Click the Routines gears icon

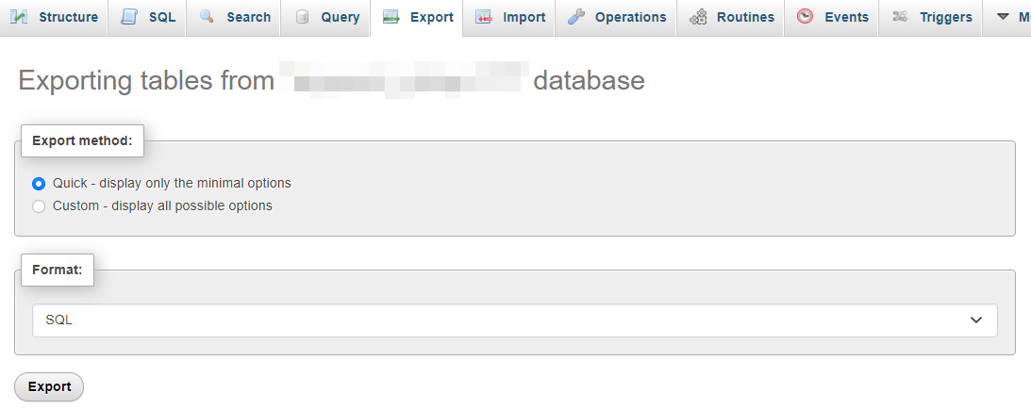click(x=698, y=17)
